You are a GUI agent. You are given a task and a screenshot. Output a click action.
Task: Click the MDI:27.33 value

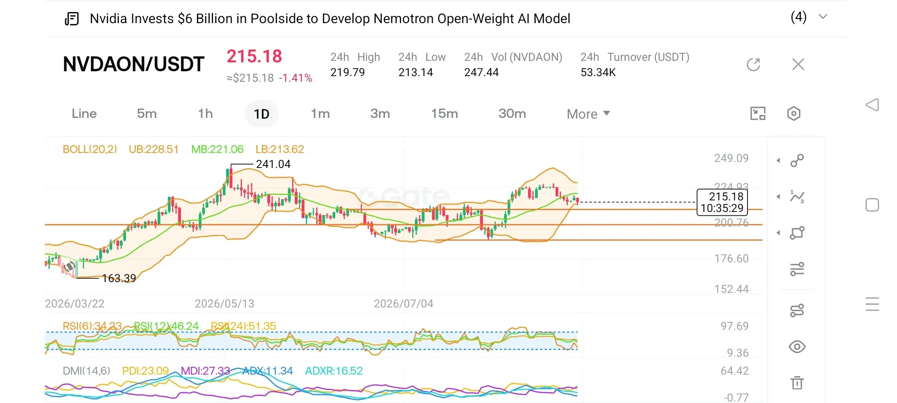click(206, 371)
